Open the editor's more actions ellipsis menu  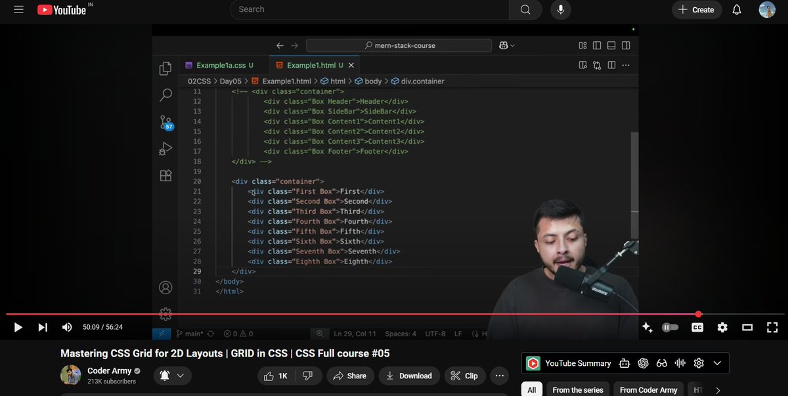626,65
